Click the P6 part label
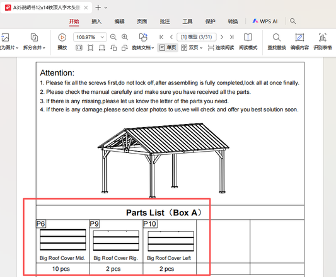The image size is (336, 277). [41, 224]
